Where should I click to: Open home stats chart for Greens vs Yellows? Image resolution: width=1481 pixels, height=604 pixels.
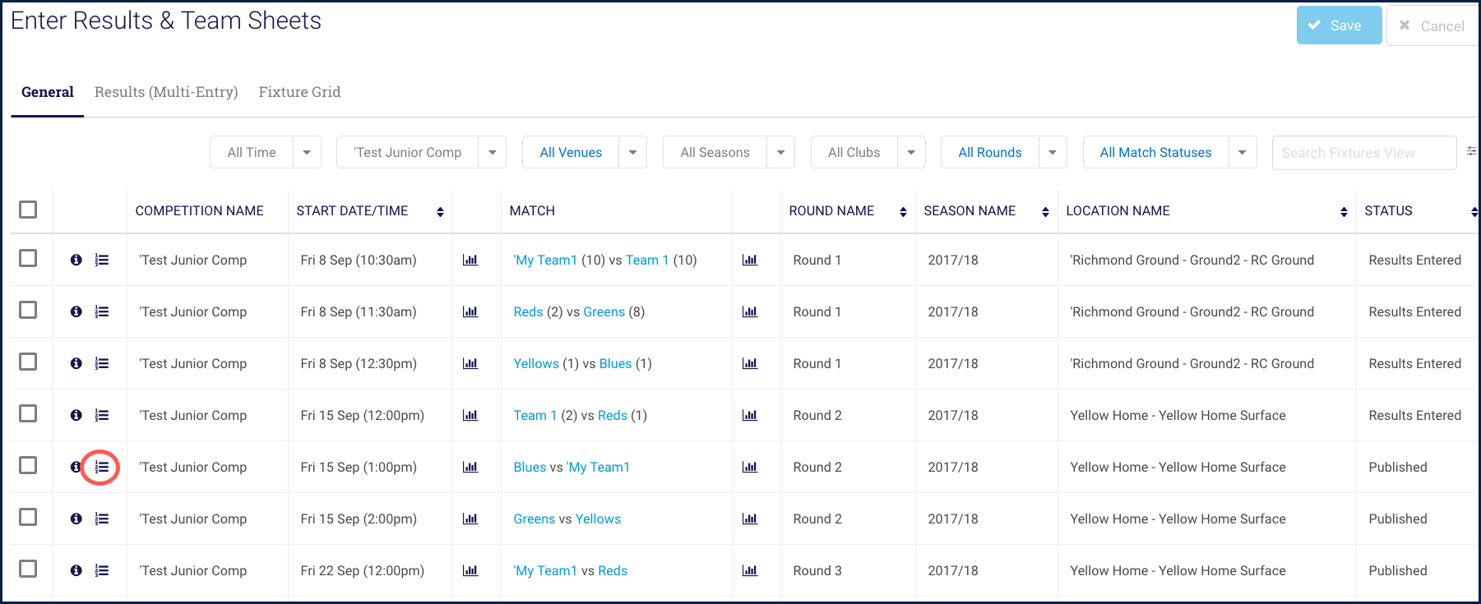(470, 519)
